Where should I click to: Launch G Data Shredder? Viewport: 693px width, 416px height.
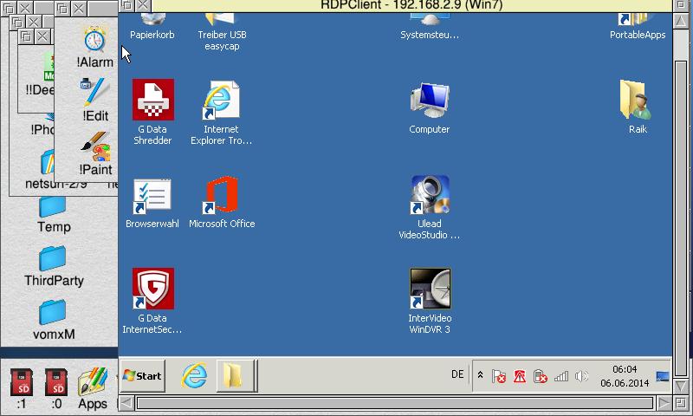(152, 112)
